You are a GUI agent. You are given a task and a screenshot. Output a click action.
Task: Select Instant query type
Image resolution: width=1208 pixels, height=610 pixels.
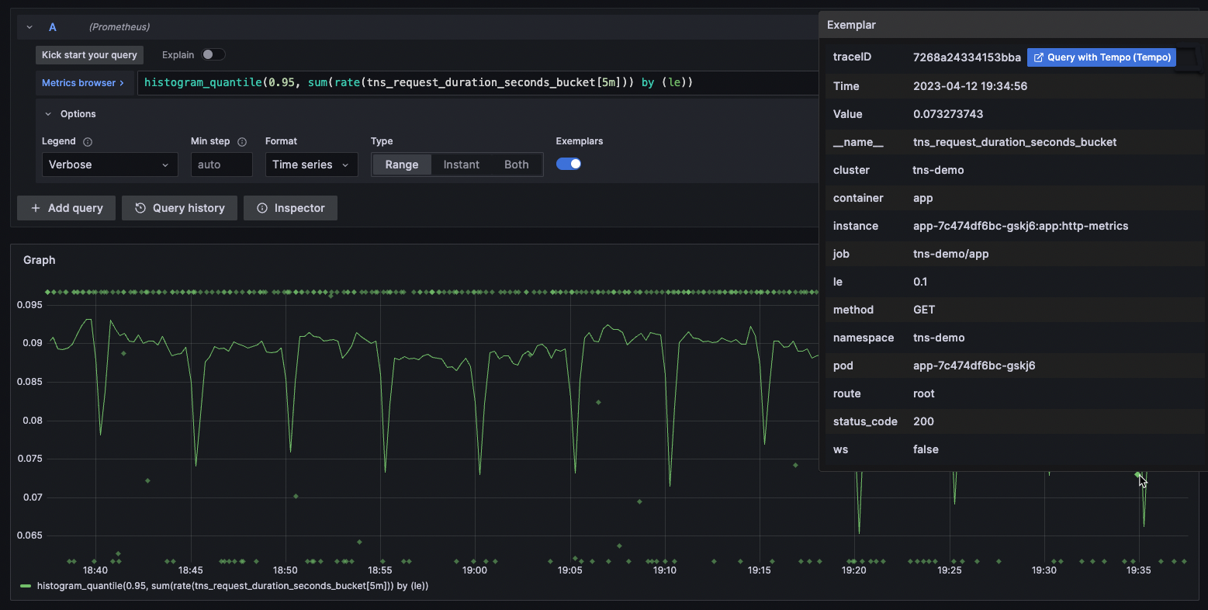pyautogui.click(x=461, y=165)
